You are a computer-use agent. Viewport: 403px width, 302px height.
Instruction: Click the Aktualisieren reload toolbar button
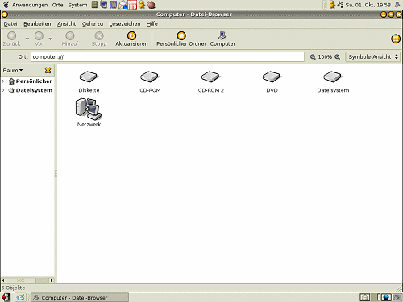pyautogui.click(x=131, y=39)
